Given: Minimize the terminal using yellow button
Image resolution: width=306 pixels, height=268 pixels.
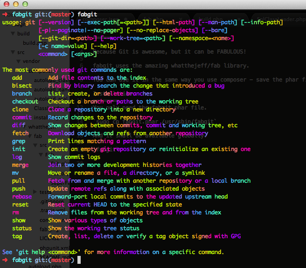Looking at the screenshot, I should pyautogui.click(x=16, y=4).
